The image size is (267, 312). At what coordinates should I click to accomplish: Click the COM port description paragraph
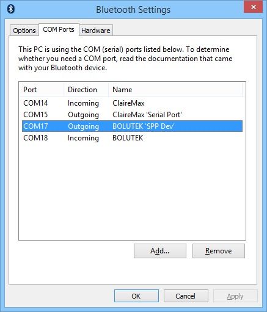tap(125, 59)
